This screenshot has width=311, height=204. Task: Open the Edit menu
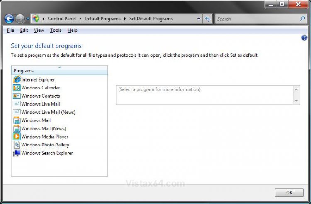point(24,30)
